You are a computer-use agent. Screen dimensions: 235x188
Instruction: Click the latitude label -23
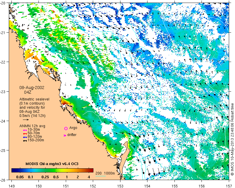click(x=3, y=91)
